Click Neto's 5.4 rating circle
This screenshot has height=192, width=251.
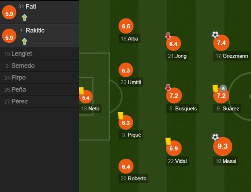click(86, 98)
